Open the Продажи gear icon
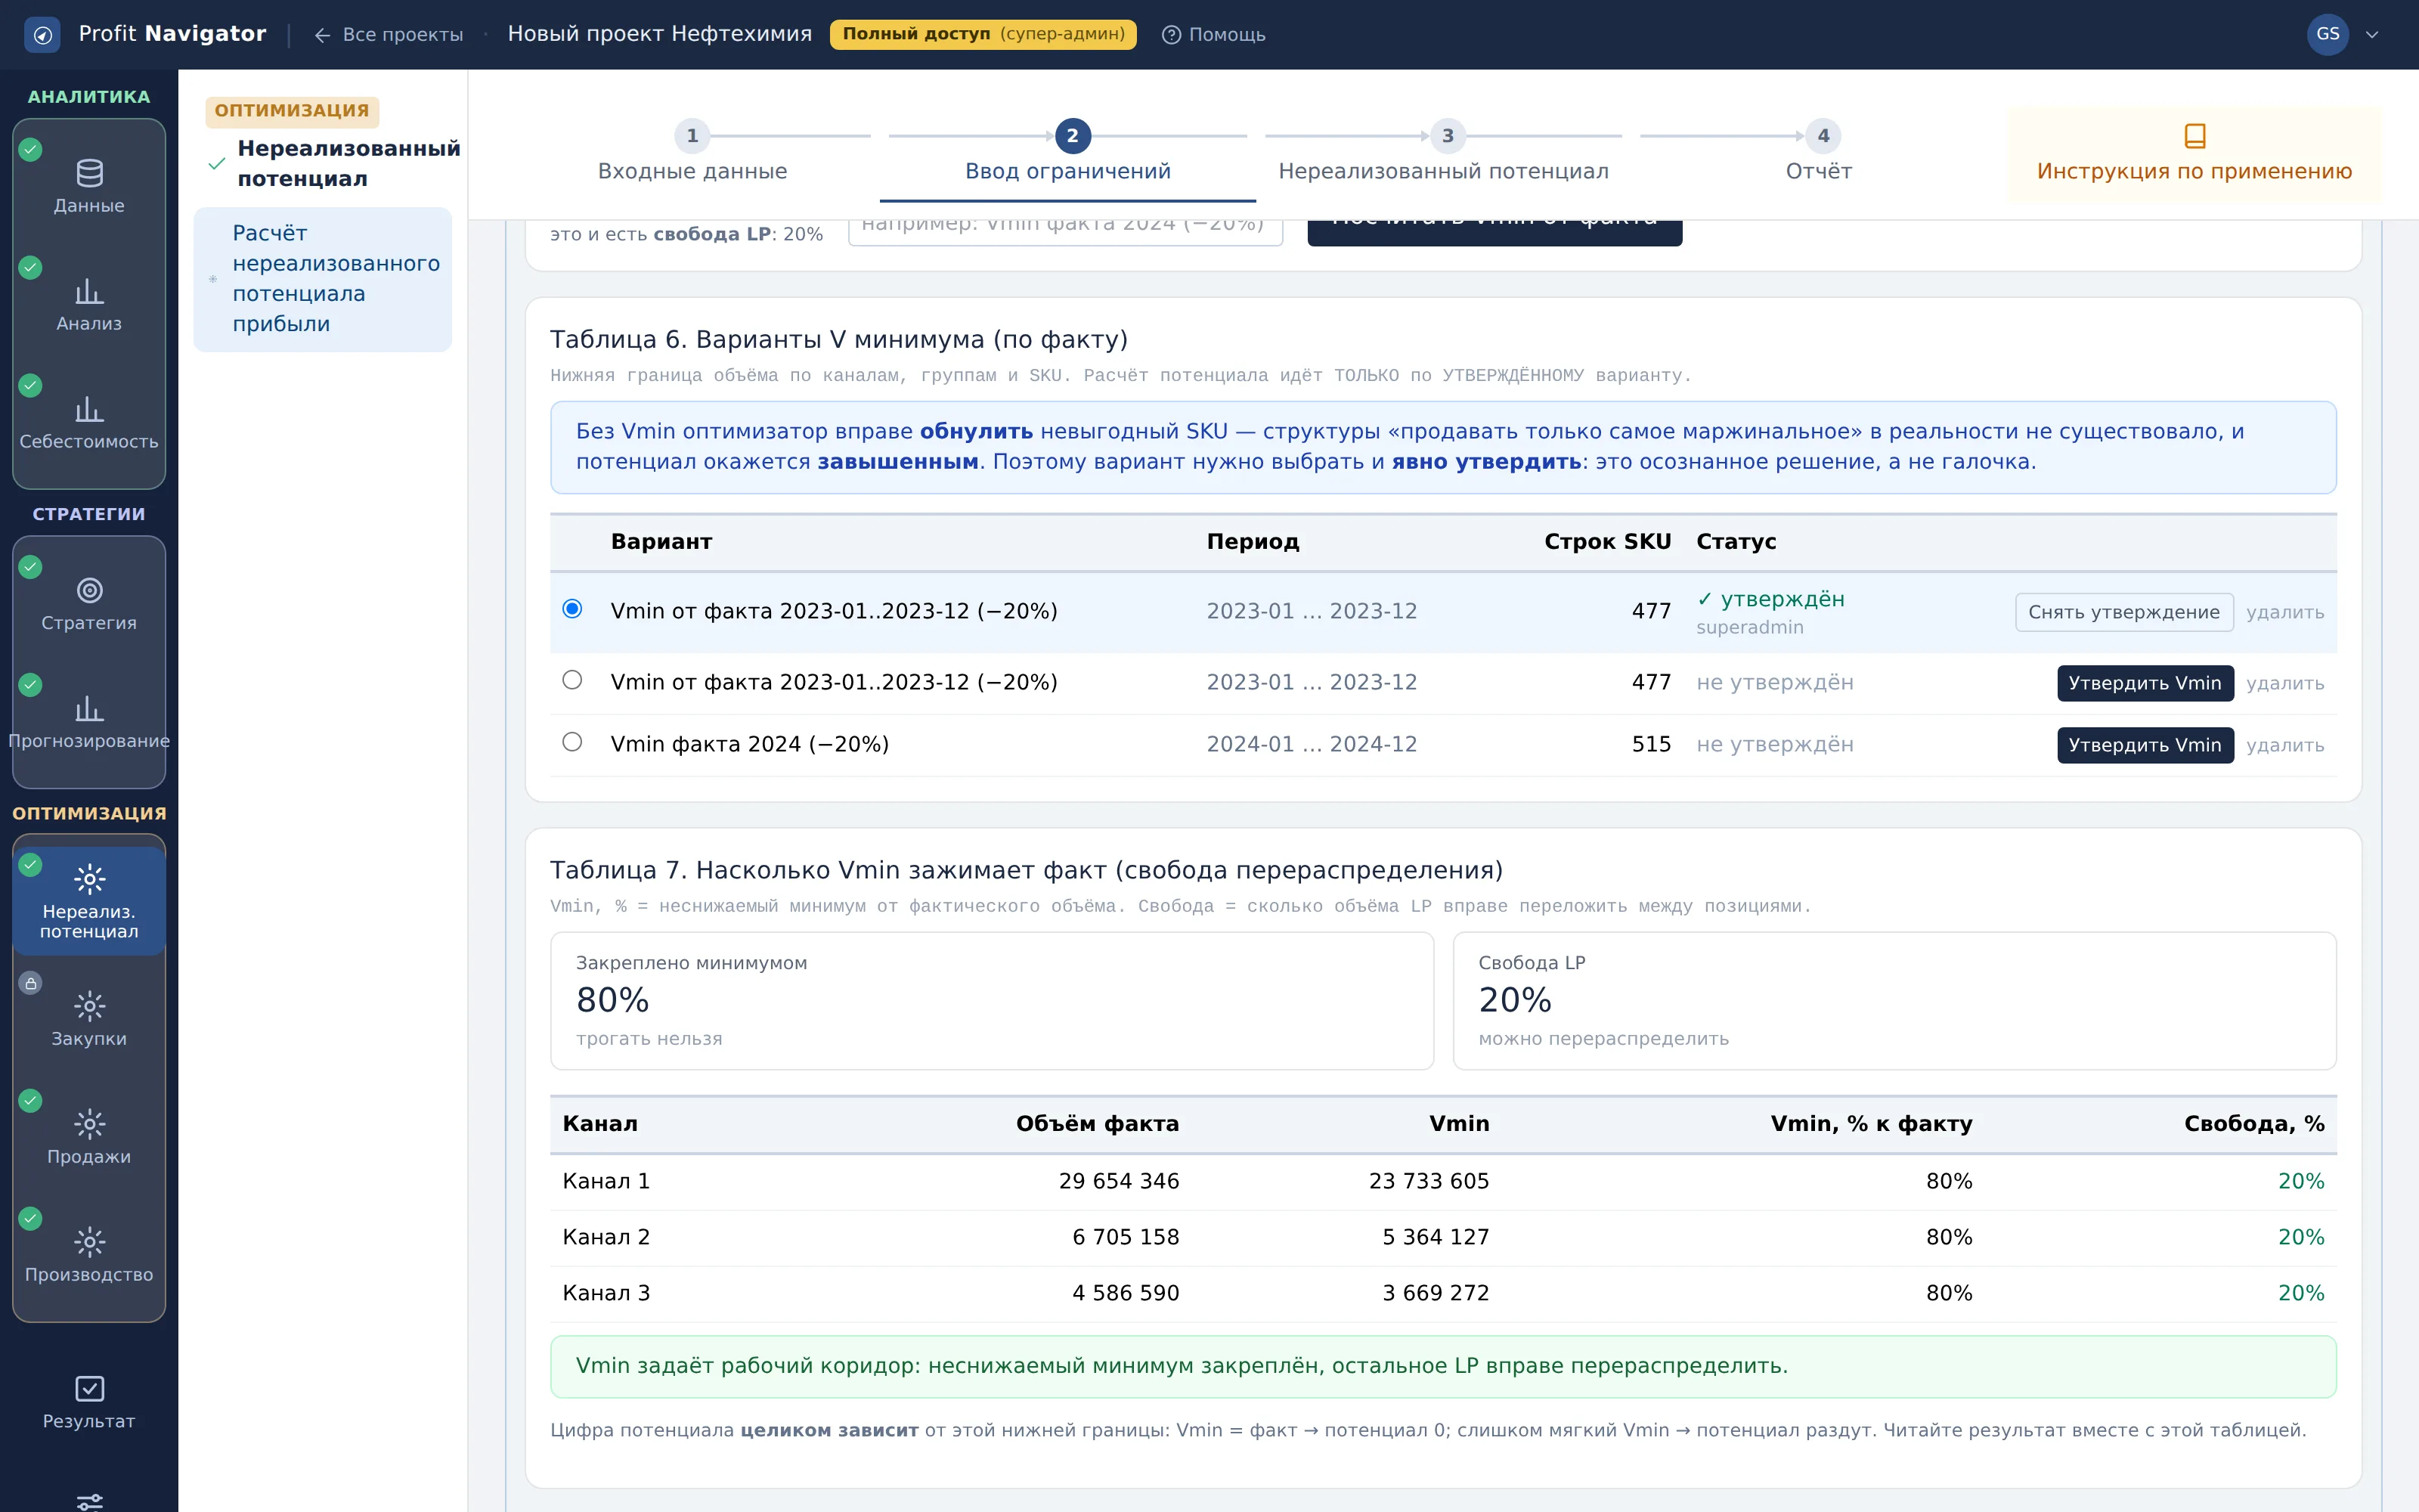Screen dimensions: 2419x1512 89,1124
